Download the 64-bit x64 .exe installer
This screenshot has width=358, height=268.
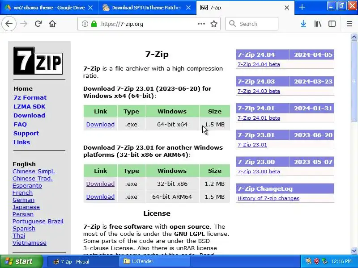coord(100,125)
